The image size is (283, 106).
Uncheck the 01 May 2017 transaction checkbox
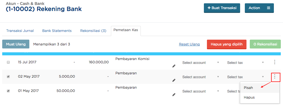[x=8, y=91]
